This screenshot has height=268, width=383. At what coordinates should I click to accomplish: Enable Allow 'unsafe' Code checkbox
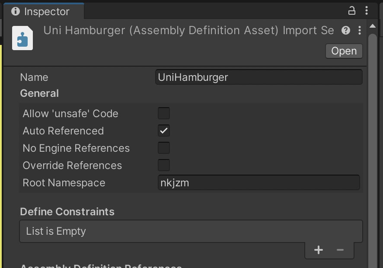(x=164, y=113)
